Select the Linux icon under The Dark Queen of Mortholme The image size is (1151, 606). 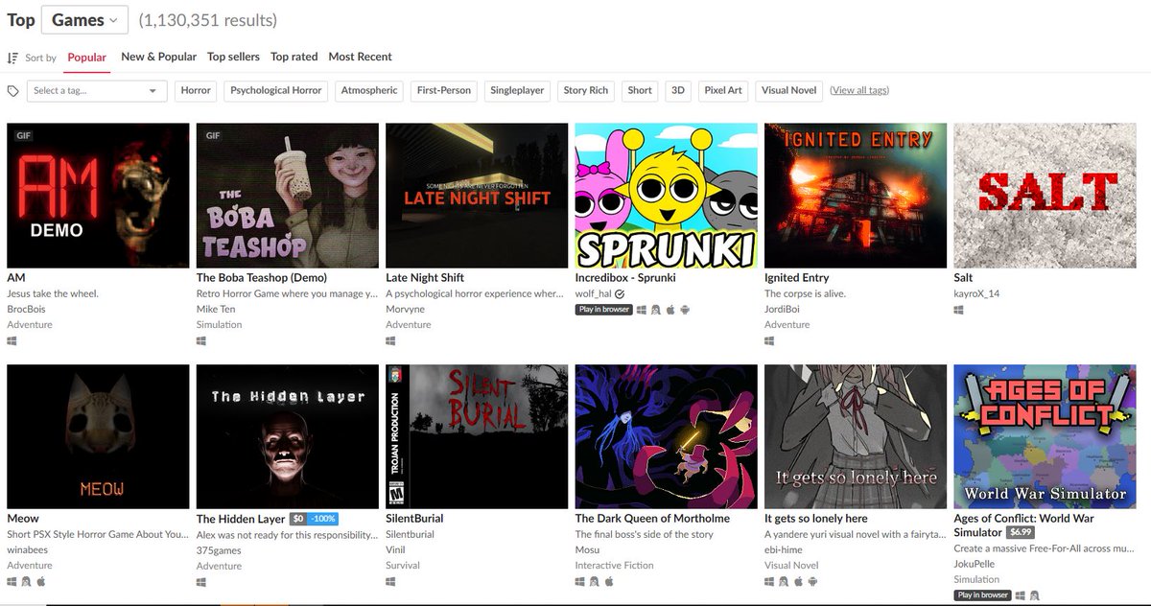594,579
